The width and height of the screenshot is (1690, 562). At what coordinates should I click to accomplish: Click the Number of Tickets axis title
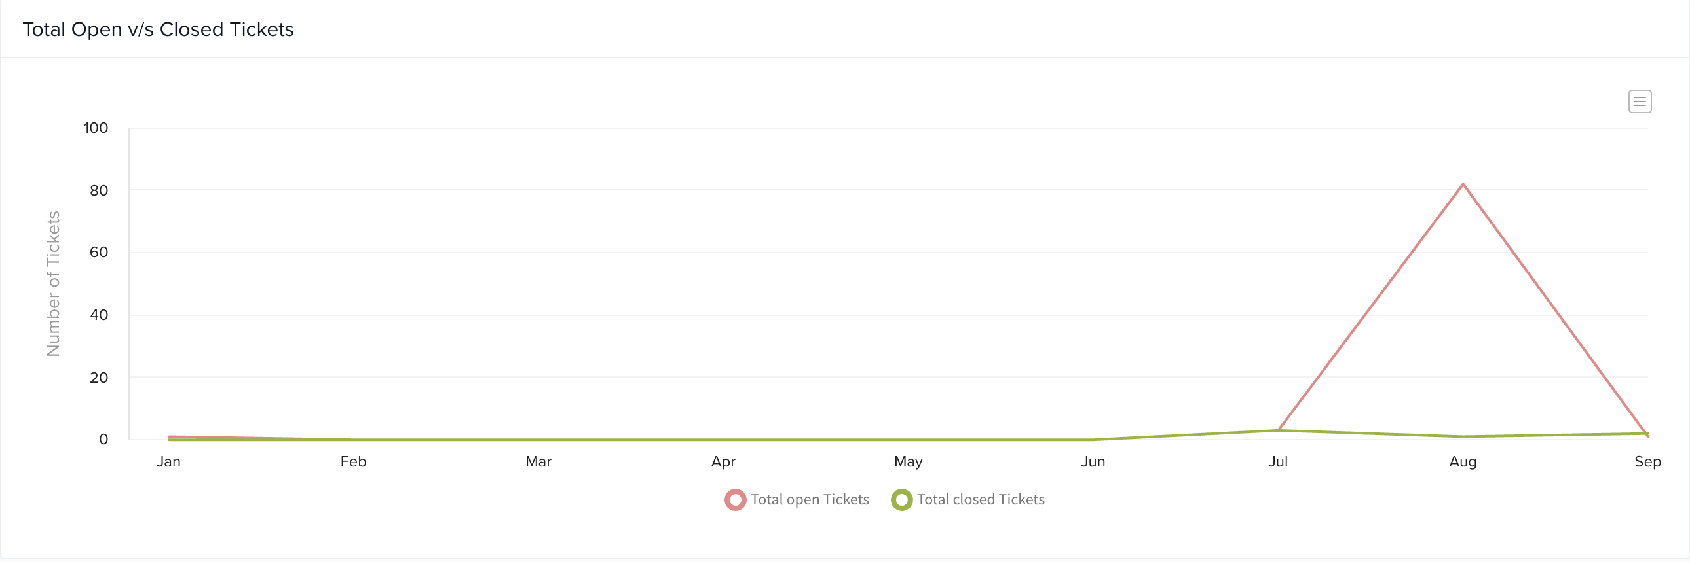click(53, 284)
